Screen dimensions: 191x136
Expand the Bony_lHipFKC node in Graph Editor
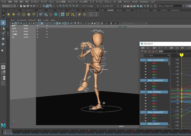tap(144, 124)
